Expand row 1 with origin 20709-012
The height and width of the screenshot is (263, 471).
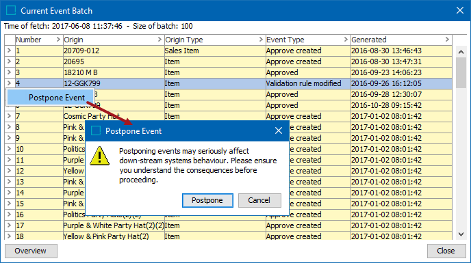click(10, 51)
